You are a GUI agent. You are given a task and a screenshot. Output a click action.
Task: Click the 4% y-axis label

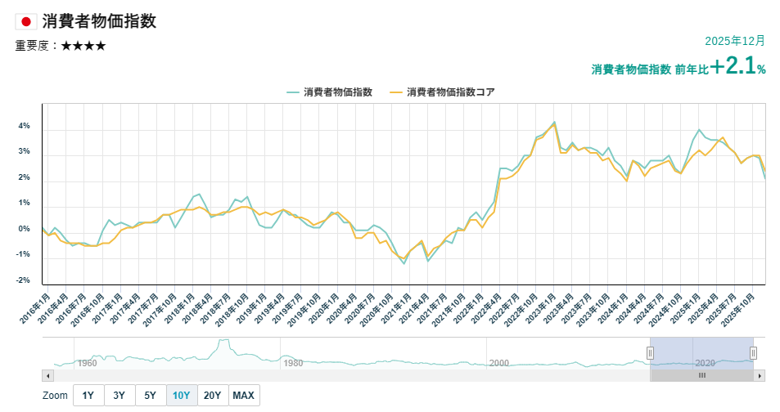(x=24, y=126)
